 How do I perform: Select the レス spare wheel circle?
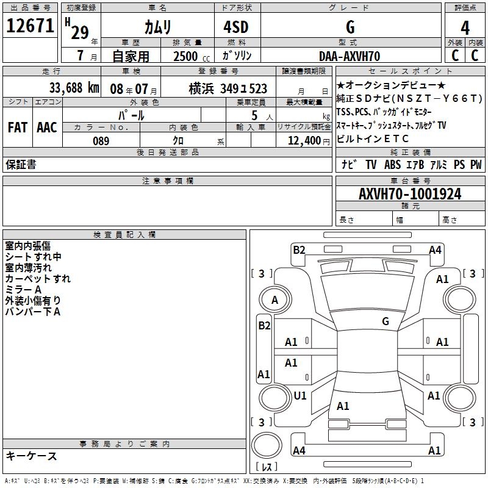pos(267,445)
